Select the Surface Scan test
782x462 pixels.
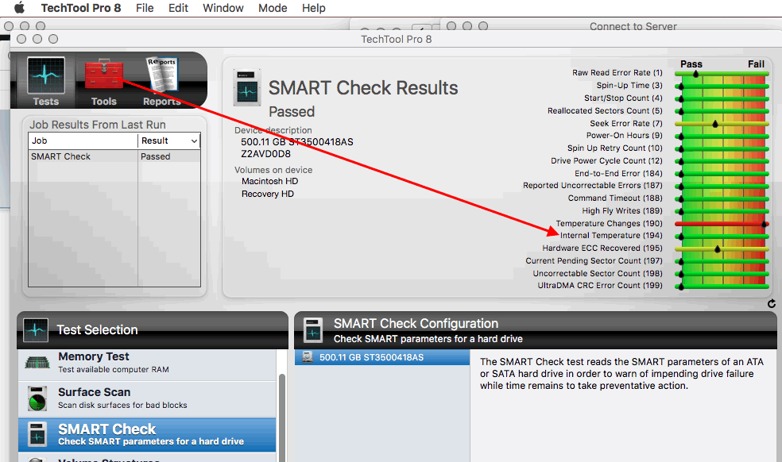(147, 398)
